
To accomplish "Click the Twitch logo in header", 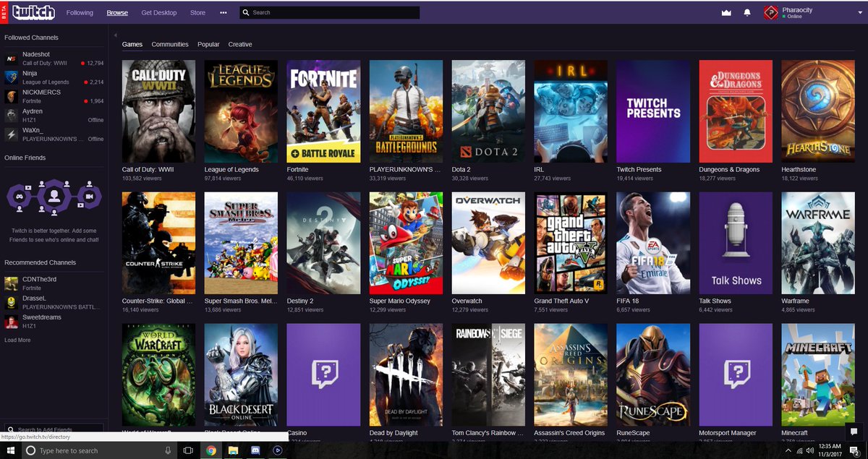I will 33,12.
